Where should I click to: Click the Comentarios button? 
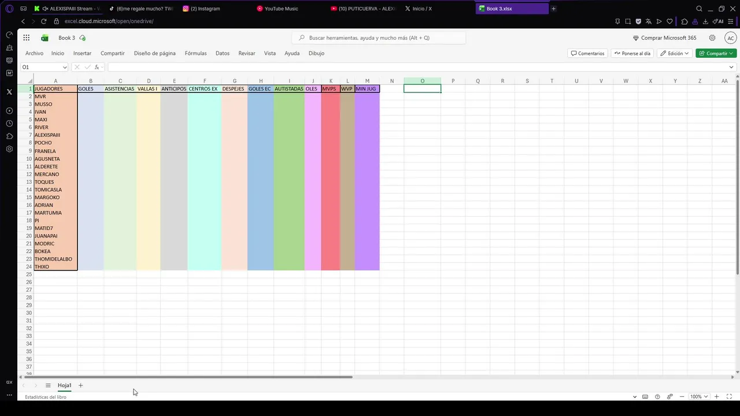(x=587, y=53)
